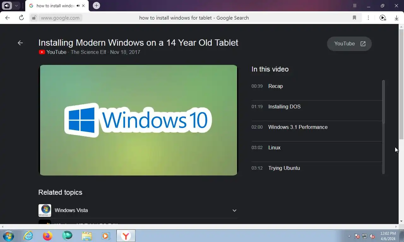The image size is (404, 242).
Task: Open the Windows Start button
Action: click(8, 236)
